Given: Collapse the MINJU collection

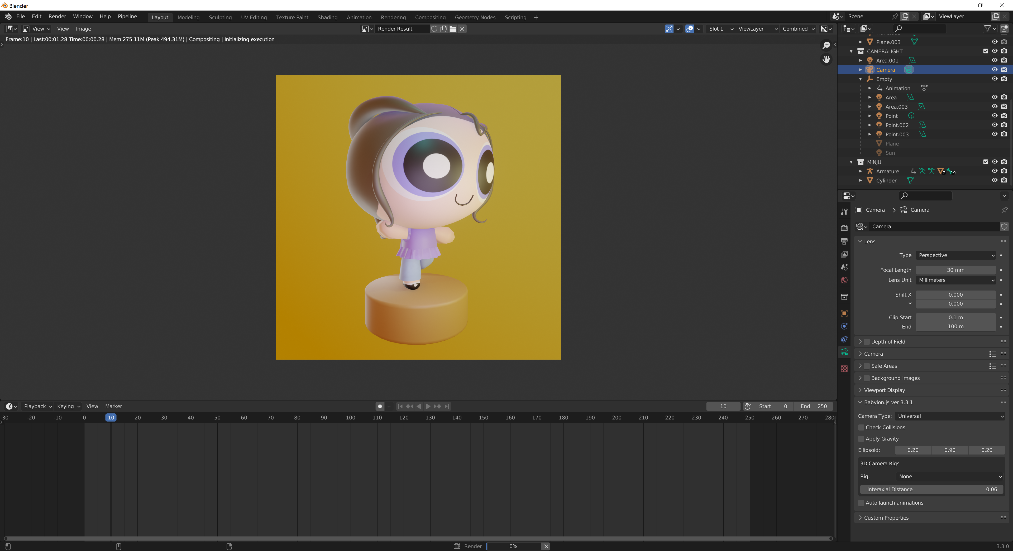Looking at the screenshot, I should coord(851,162).
